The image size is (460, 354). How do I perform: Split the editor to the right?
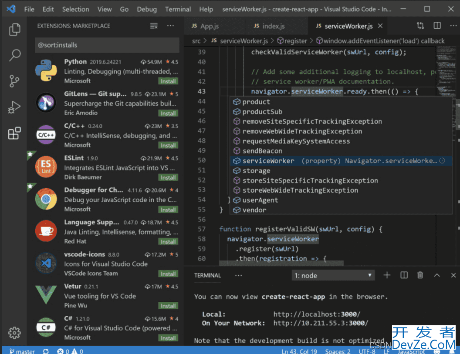437,26
